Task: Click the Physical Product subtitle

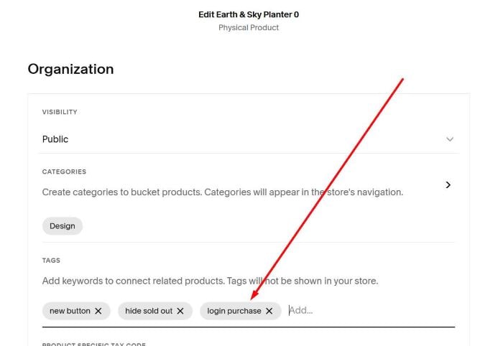Action: coord(249,28)
